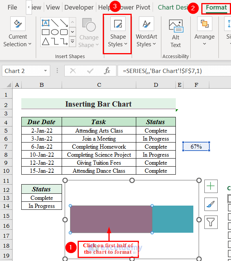Switch to the Developer tab

tap(79, 7)
